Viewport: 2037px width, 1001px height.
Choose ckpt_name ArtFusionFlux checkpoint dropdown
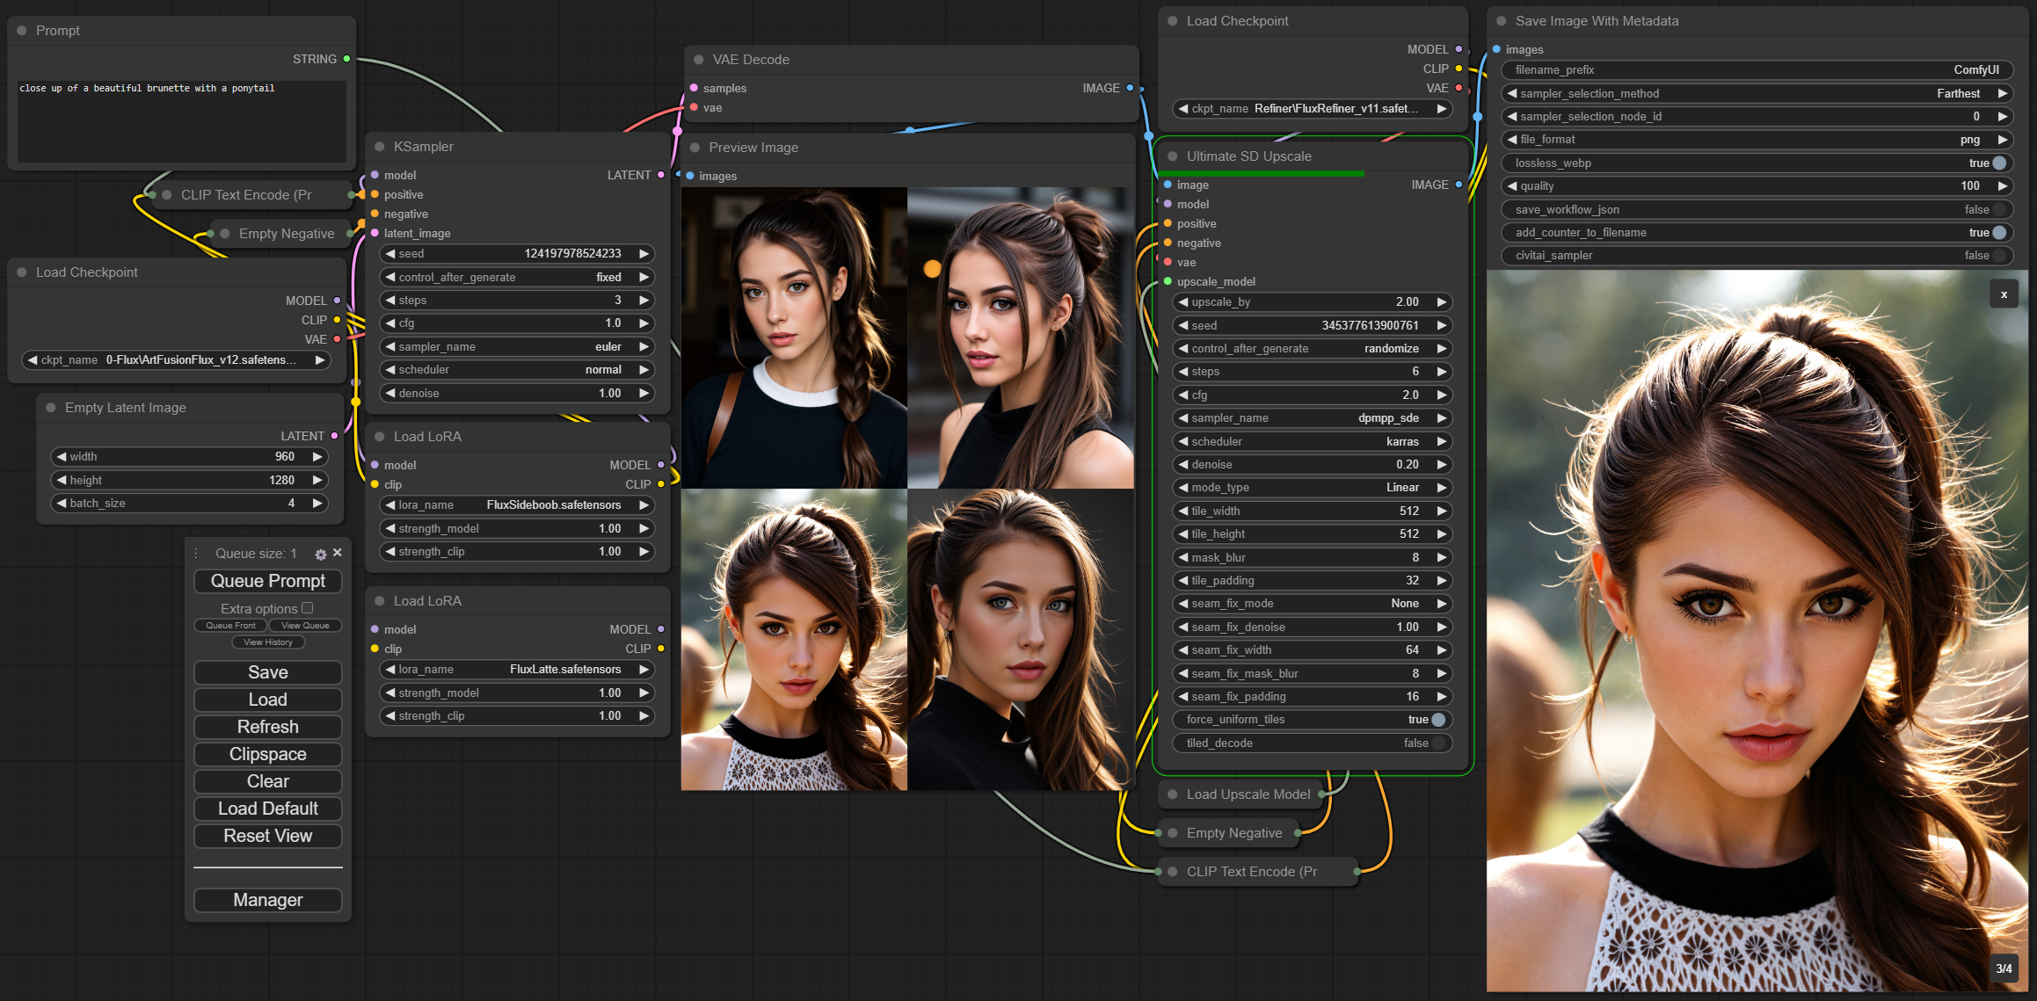(176, 360)
